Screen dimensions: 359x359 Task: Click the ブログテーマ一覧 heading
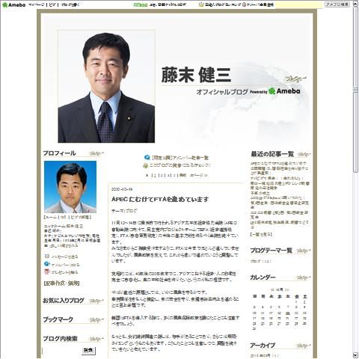pyautogui.click(x=271, y=251)
